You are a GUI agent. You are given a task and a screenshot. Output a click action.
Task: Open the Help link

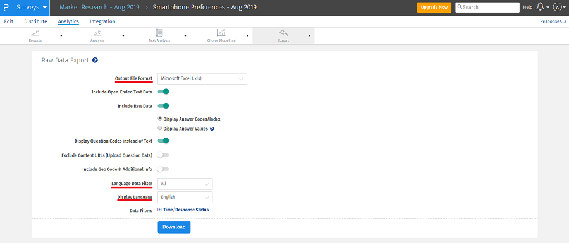coord(528,7)
